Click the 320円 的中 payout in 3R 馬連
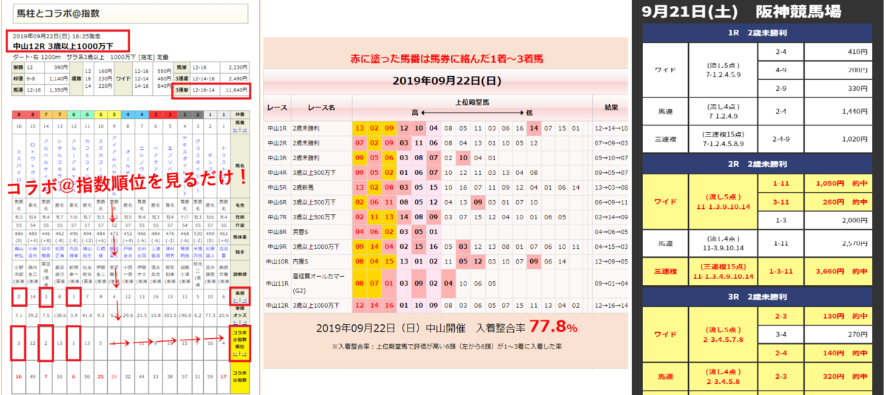The height and width of the screenshot is (395, 886). coord(846,375)
